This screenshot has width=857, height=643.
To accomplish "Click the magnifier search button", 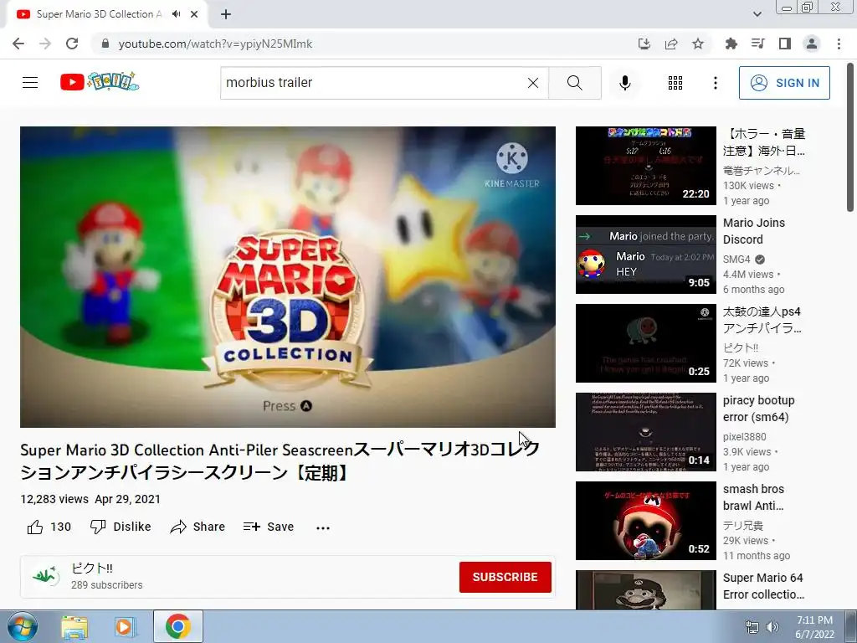I will (574, 83).
